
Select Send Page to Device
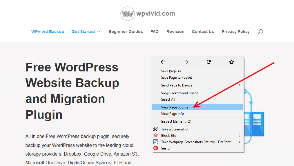[197, 85]
